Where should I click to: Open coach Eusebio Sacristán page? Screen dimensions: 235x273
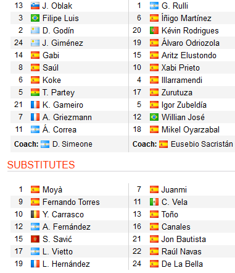click(x=202, y=144)
